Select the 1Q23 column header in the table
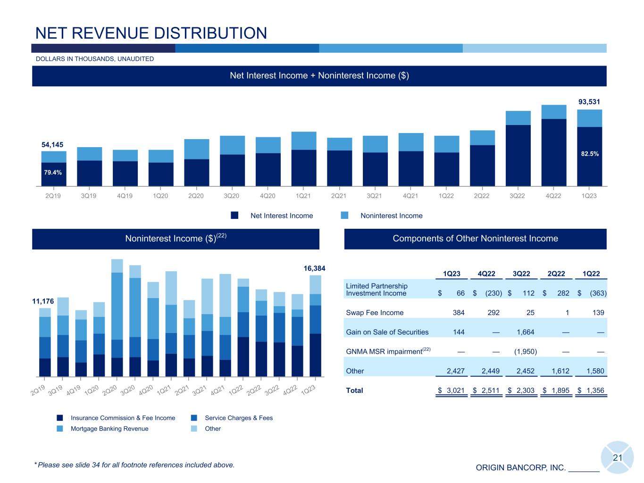This screenshot has height=483, width=644. [x=452, y=274]
